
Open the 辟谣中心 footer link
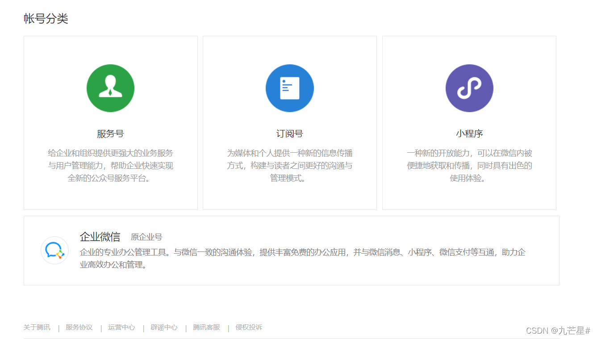click(164, 327)
